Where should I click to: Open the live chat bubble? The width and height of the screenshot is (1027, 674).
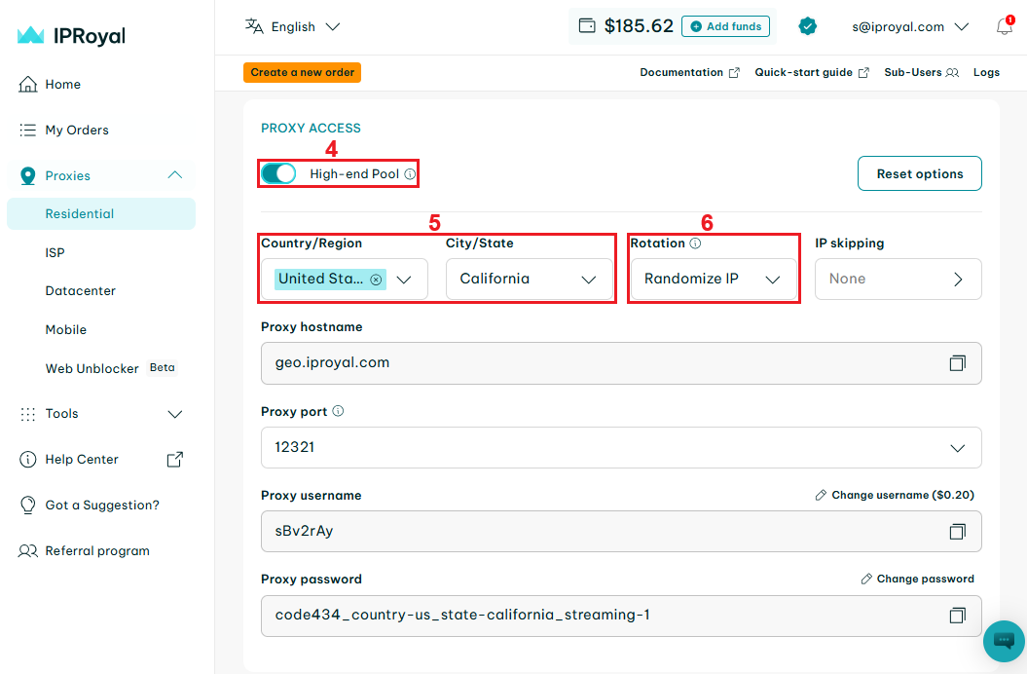point(1004,641)
